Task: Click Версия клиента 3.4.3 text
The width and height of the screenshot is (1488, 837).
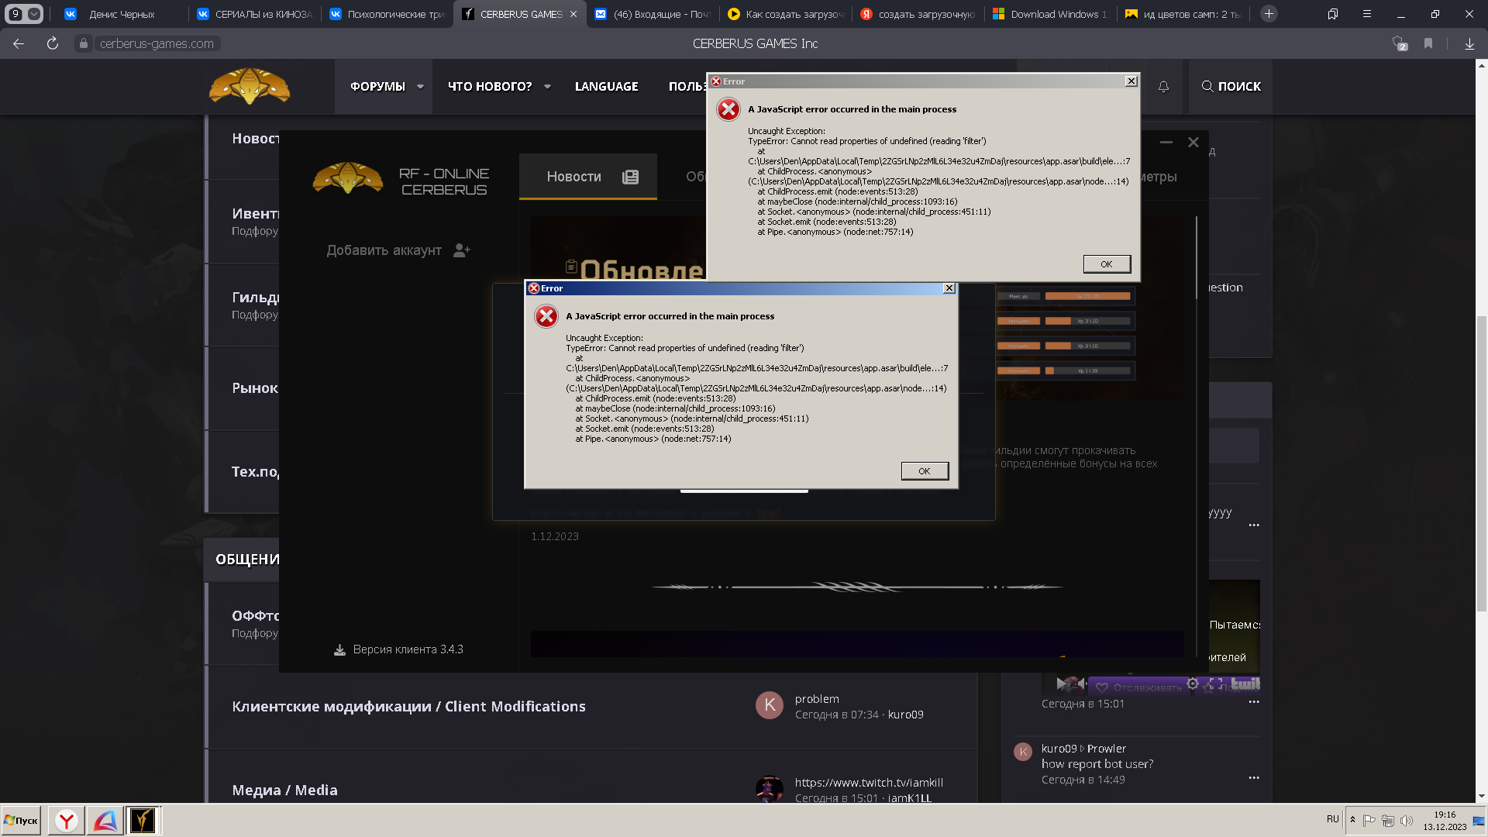Action: (x=408, y=649)
